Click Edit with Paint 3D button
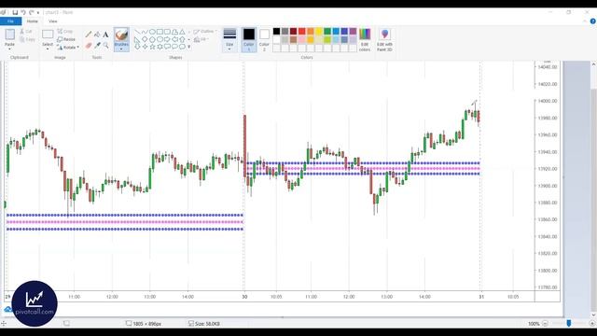Viewport: 597px width, 336px height. [384, 39]
